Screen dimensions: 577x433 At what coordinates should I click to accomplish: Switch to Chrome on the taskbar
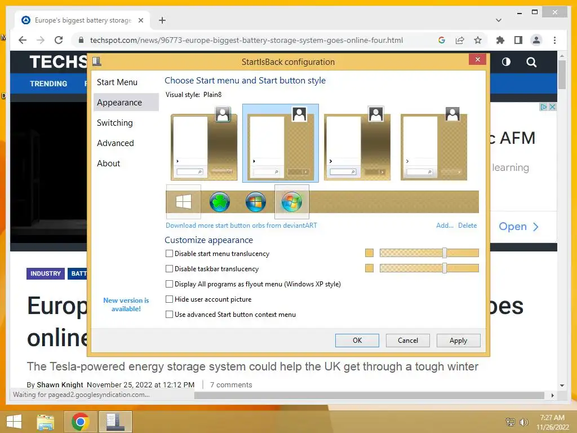(80, 422)
